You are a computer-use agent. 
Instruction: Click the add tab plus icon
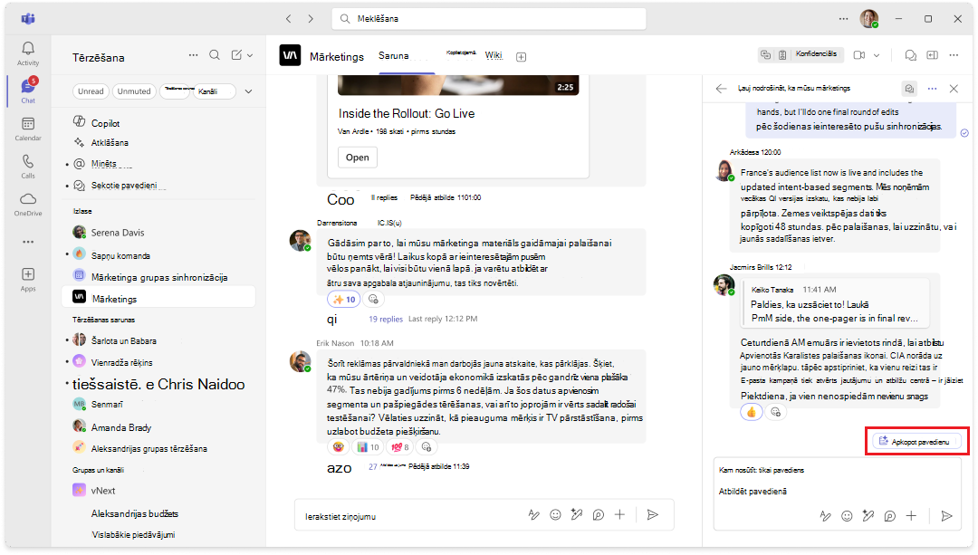pyautogui.click(x=522, y=57)
